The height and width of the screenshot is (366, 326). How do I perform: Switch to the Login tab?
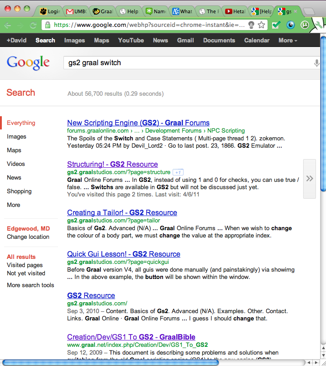pos(50,11)
